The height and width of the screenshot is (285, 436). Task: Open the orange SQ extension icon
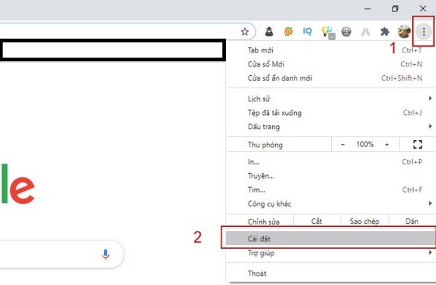pos(288,32)
